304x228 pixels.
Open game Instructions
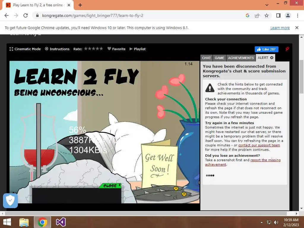click(57, 49)
